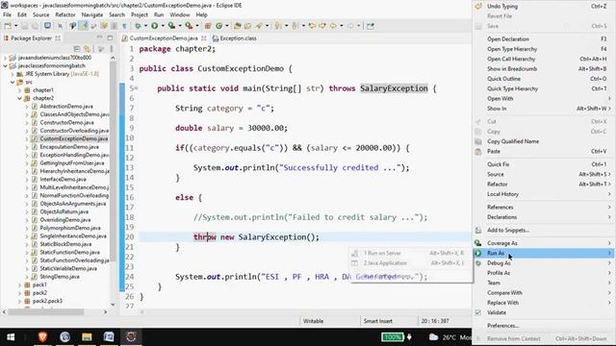Choose Add to Snippets... entry

coord(544,231)
